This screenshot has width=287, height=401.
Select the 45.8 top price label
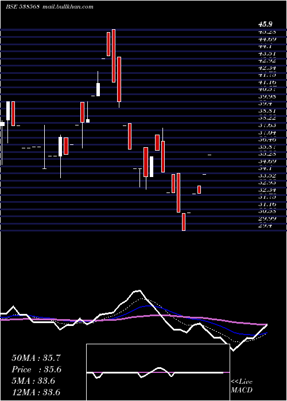[265, 25]
